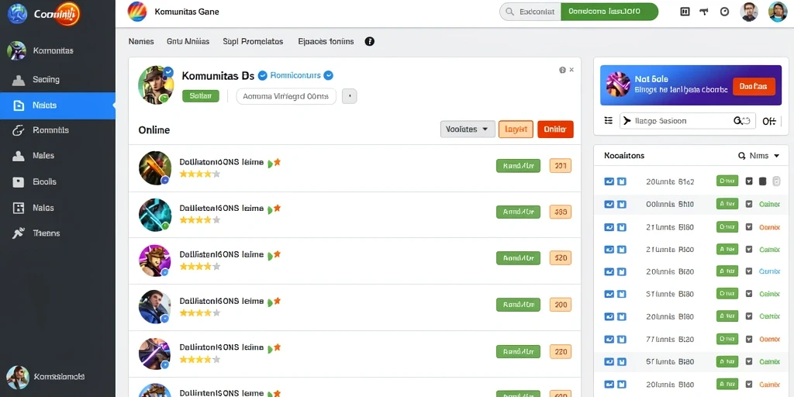Click the star rating of first list entry
Screen dimensions: 794x397
click(200, 174)
